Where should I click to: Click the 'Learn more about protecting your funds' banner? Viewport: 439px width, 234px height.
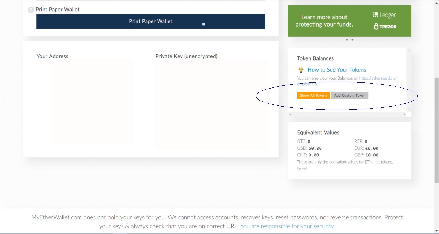pos(349,21)
